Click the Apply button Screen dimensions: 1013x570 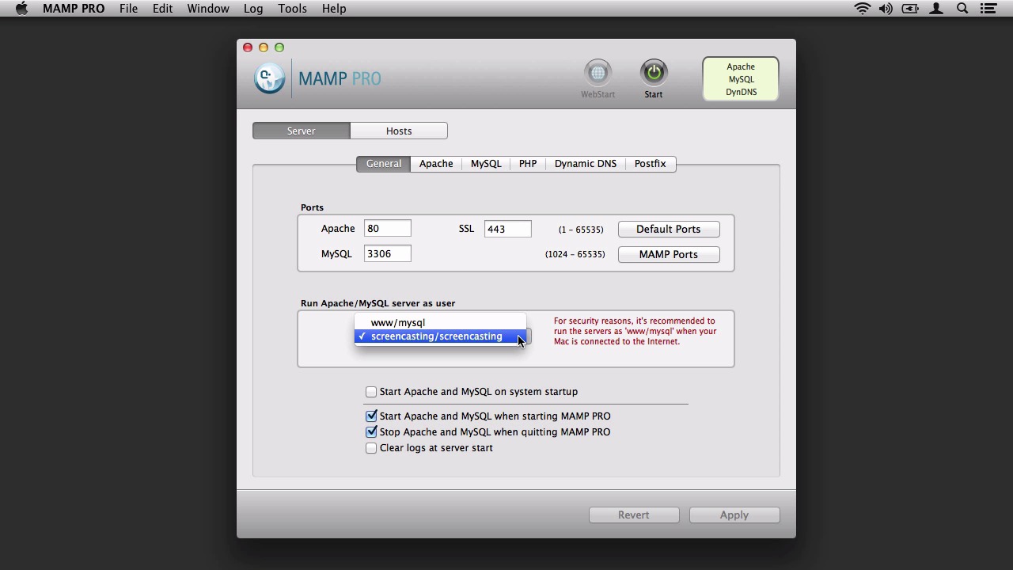(x=734, y=515)
